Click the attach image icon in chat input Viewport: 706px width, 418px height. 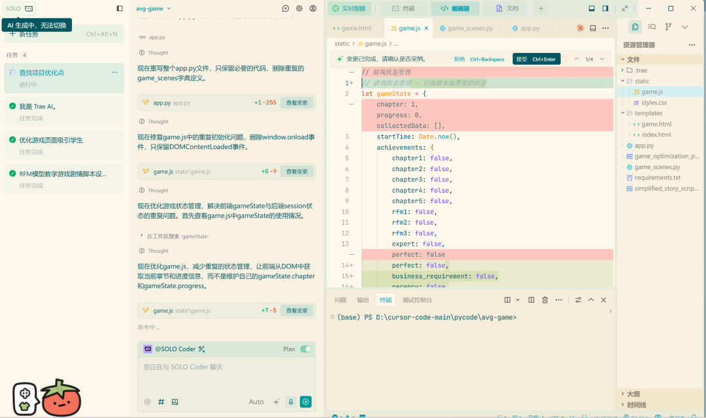pyautogui.click(x=174, y=402)
